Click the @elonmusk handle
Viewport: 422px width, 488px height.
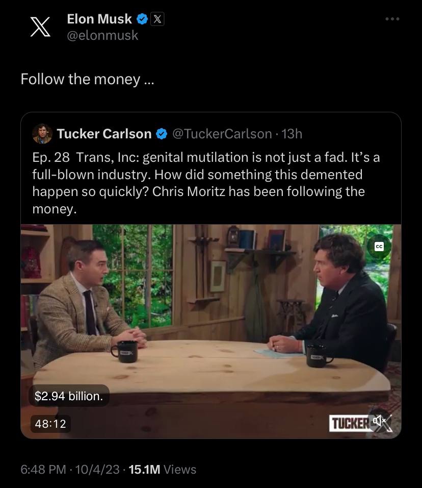[x=102, y=35]
